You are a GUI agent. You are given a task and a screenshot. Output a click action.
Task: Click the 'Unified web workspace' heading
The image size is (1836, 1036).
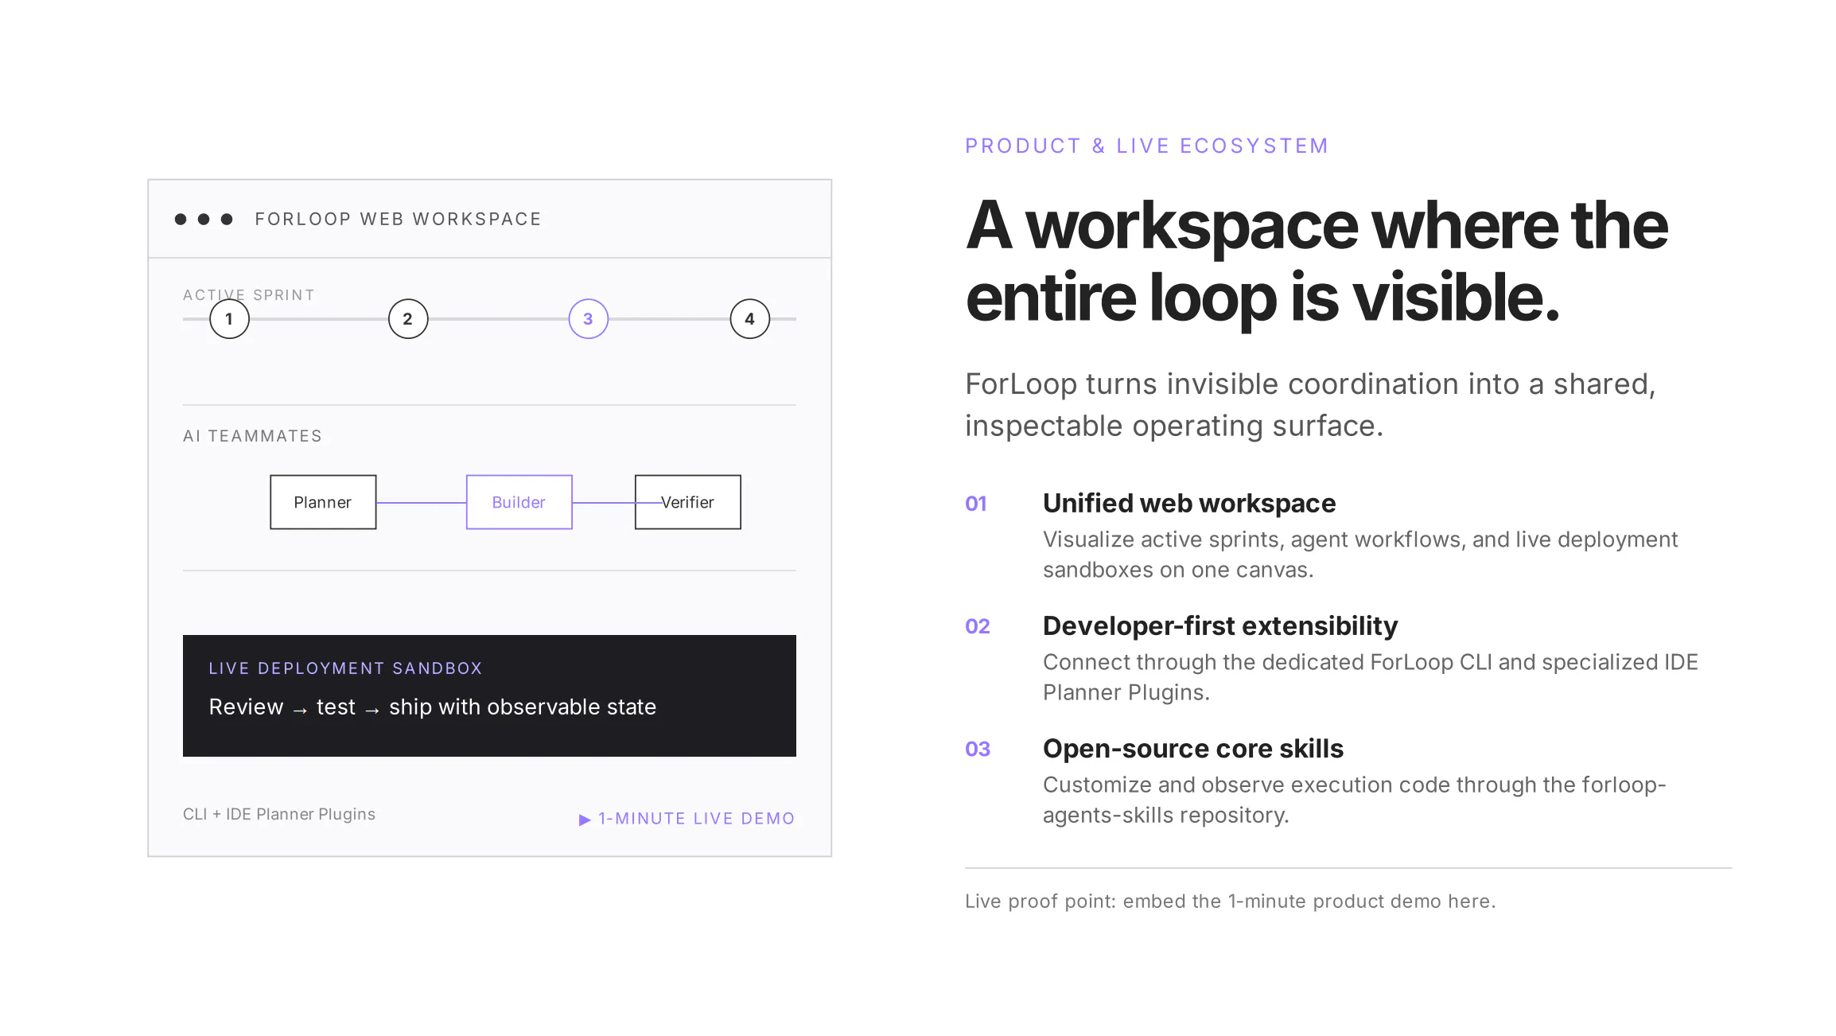(1189, 504)
